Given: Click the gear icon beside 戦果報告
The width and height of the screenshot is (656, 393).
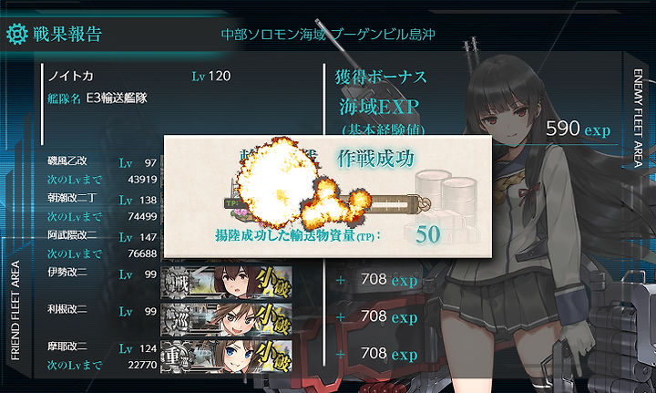Looking at the screenshot, I should click(17, 34).
